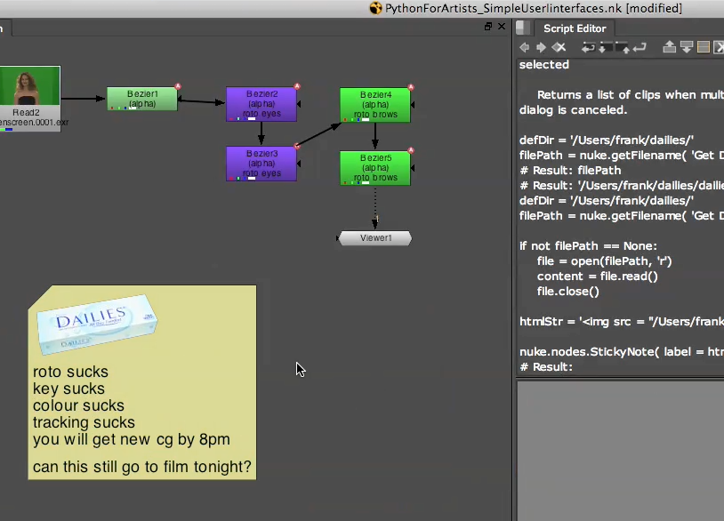This screenshot has width=724, height=521.
Task: Select the Bezier1 node
Action: pyautogui.click(x=141, y=100)
